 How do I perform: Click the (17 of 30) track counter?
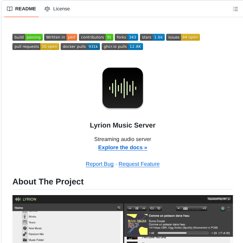tap(224, 233)
